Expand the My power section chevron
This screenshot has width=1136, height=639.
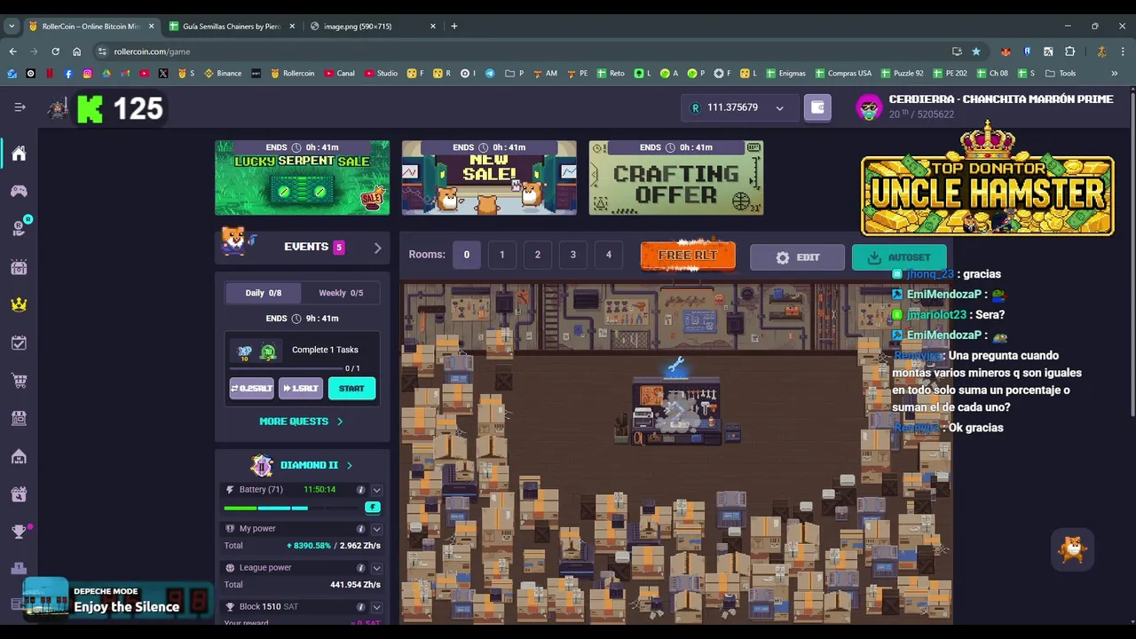[376, 529]
